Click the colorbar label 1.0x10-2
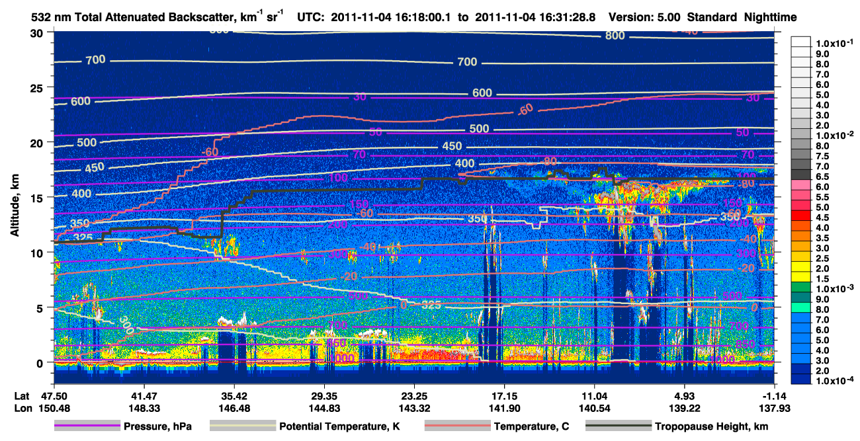 835,135
